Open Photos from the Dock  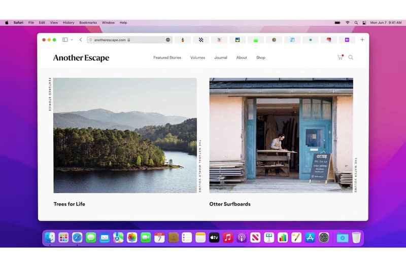(x=132, y=238)
